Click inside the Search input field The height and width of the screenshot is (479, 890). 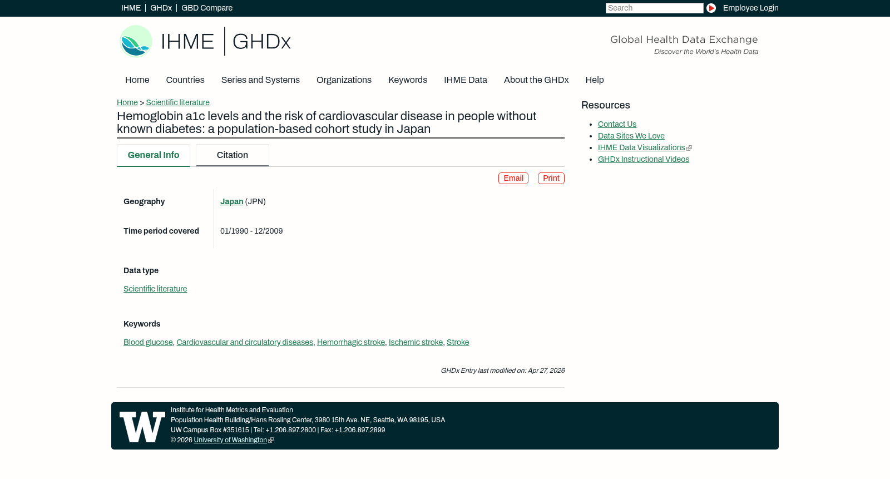coord(654,8)
